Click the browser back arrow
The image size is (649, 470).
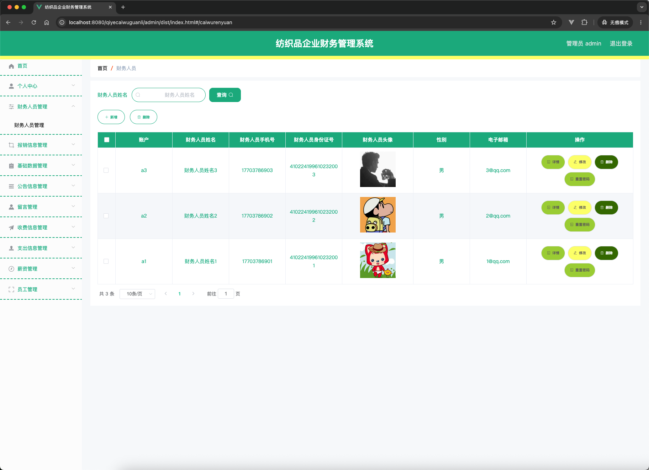8,22
